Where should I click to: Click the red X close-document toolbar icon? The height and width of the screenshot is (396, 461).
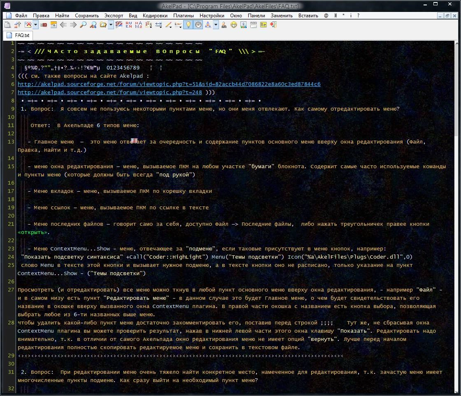[28, 25]
